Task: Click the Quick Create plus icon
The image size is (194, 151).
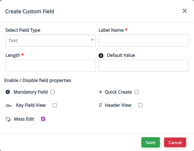Action: (x=100, y=92)
